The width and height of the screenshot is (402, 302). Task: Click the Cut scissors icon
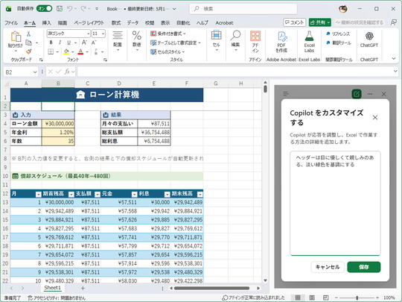tap(29, 34)
